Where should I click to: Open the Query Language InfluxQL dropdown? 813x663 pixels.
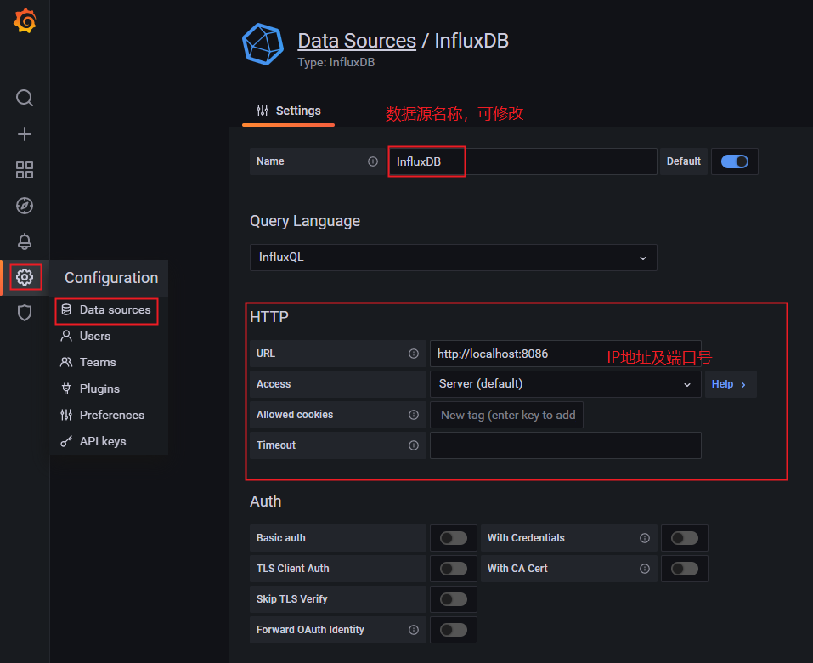coord(453,258)
